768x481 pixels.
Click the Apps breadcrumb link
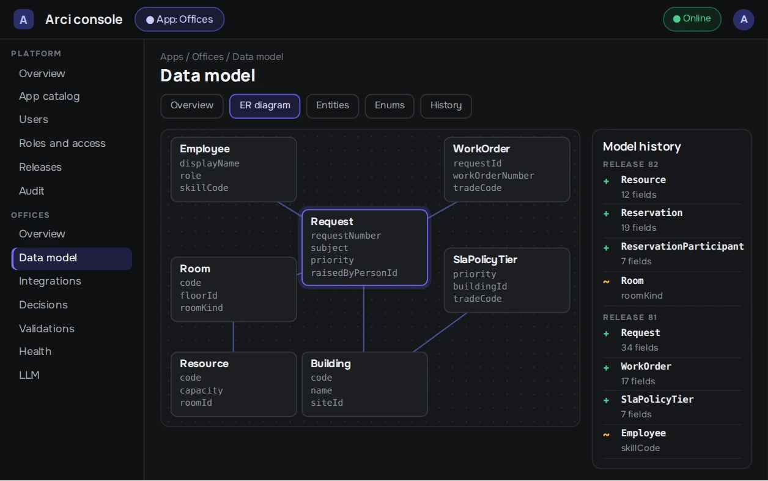tap(172, 57)
